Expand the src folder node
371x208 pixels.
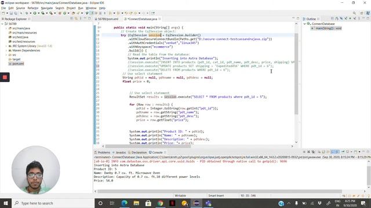pyautogui.click(x=6, y=55)
